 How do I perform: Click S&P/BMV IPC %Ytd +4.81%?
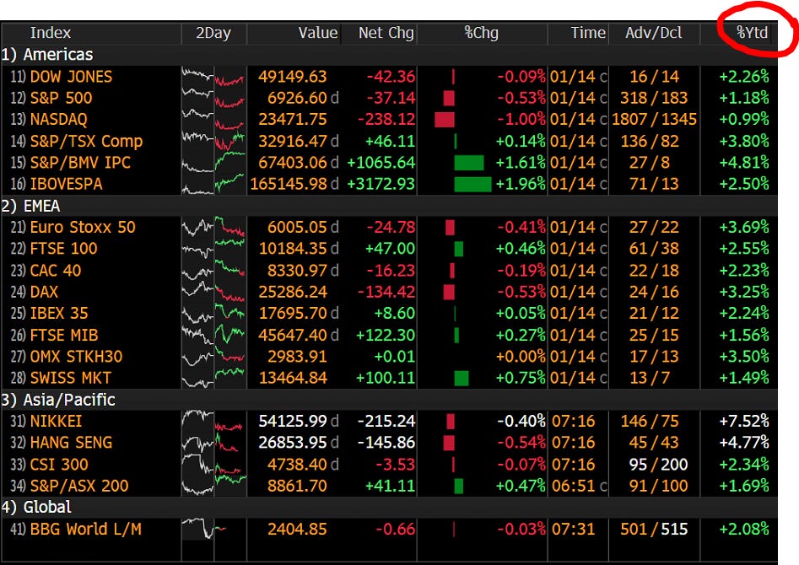point(744,163)
